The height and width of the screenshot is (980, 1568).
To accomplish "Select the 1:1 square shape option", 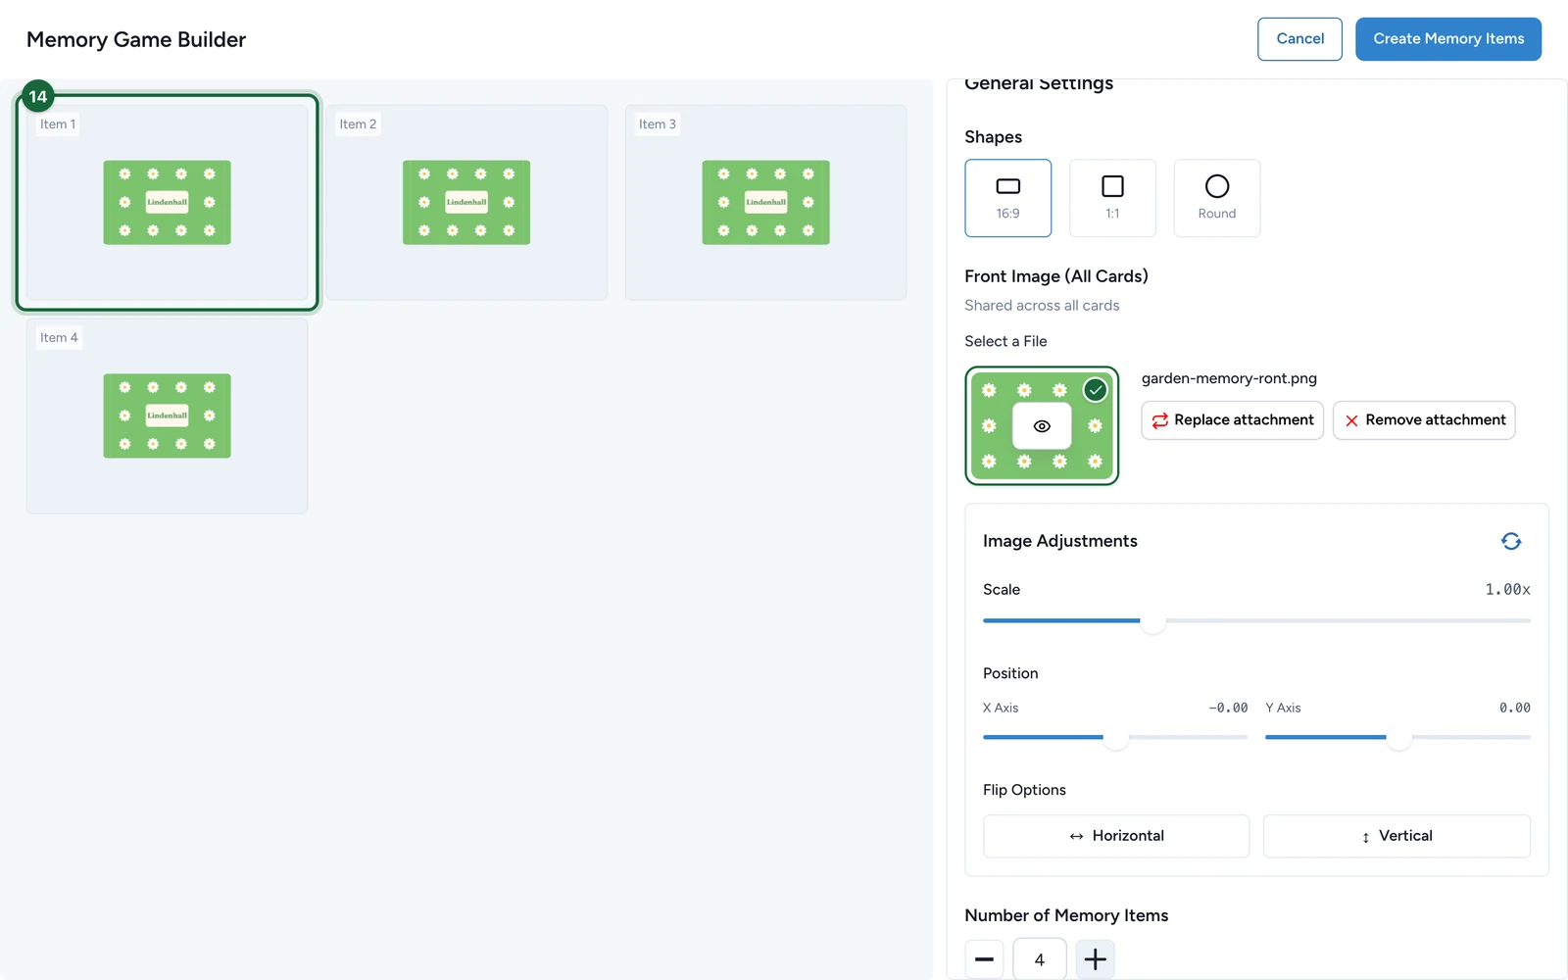I will [x=1112, y=198].
